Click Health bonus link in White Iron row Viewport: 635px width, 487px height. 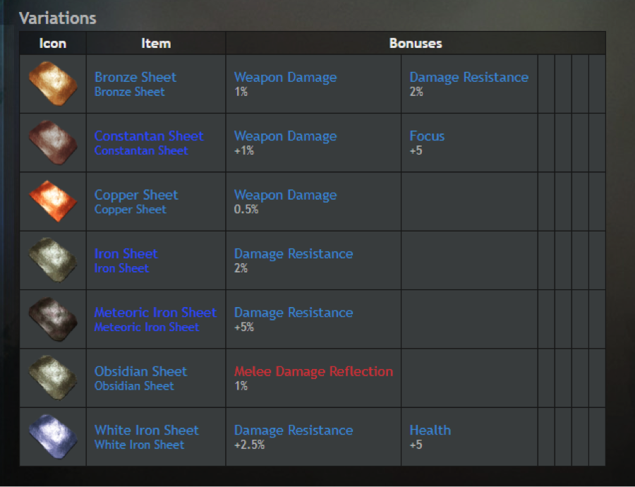pyautogui.click(x=430, y=430)
